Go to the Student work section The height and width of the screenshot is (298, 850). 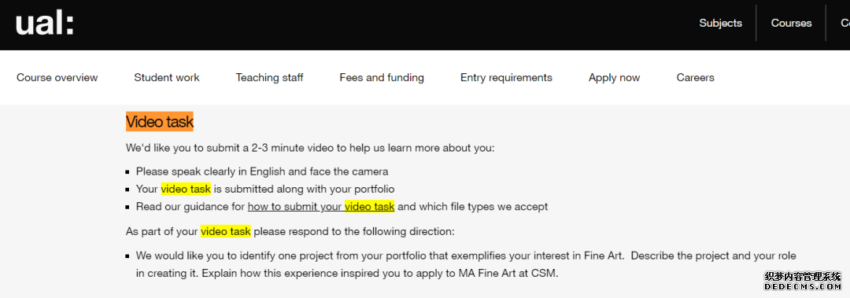tap(166, 78)
